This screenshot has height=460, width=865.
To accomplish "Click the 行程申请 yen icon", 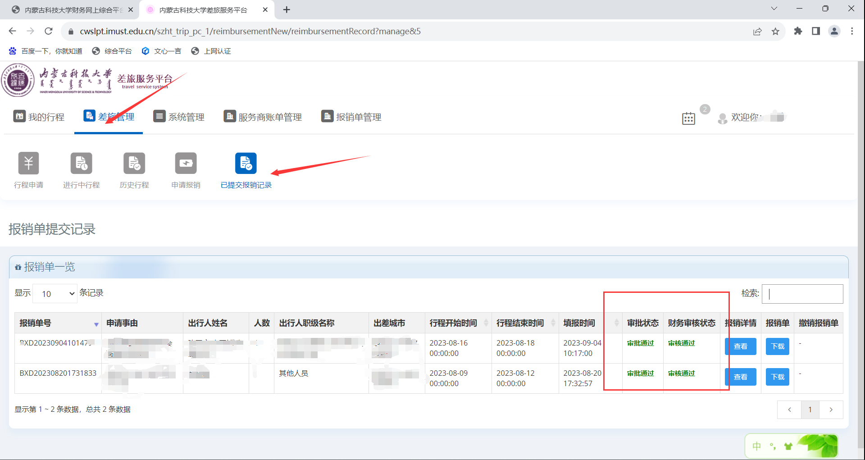I will click(x=28, y=163).
